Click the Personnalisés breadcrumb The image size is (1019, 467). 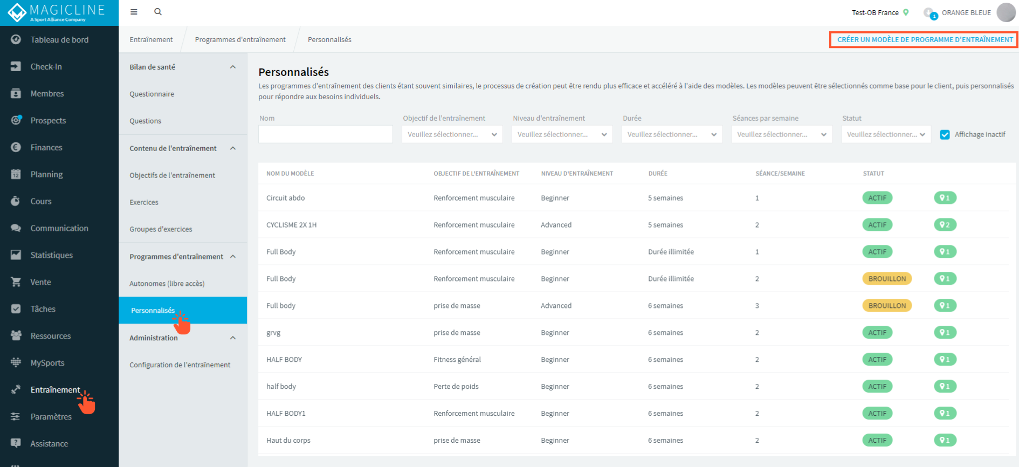click(329, 39)
